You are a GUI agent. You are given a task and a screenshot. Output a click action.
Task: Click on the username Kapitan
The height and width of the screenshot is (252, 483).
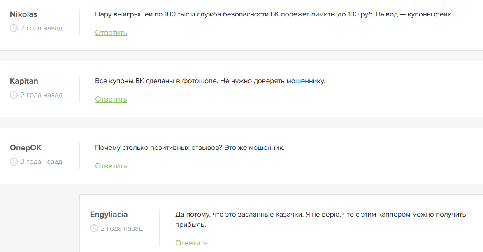(24, 81)
